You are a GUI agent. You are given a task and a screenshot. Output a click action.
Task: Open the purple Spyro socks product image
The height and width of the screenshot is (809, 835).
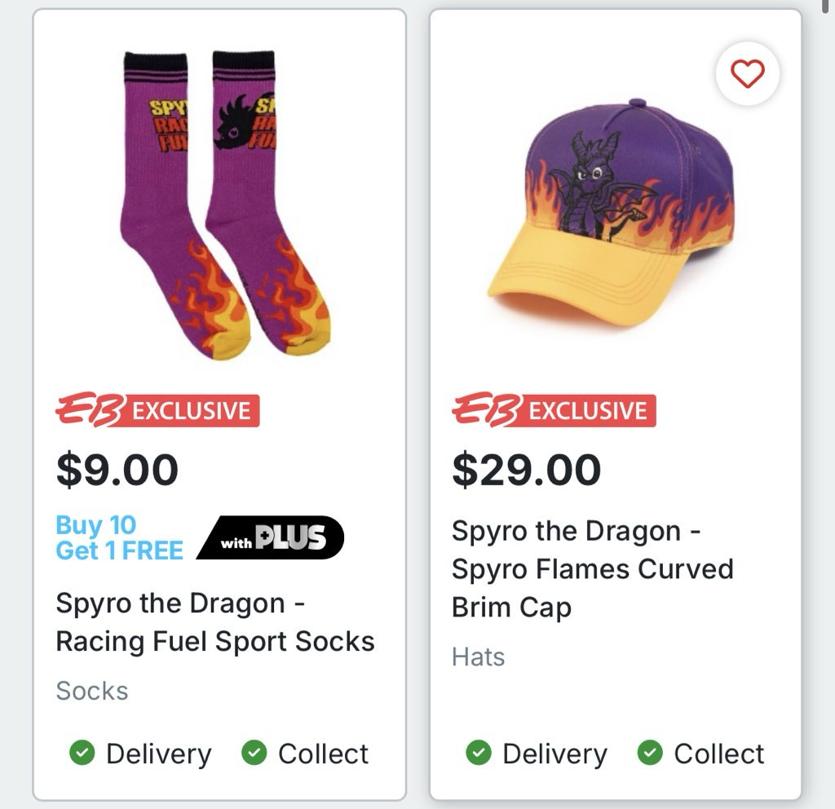click(219, 204)
